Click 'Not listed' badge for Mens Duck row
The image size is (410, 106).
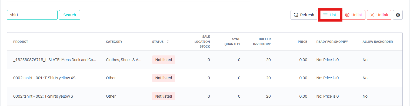pyautogui.click(x=164, y=60)
